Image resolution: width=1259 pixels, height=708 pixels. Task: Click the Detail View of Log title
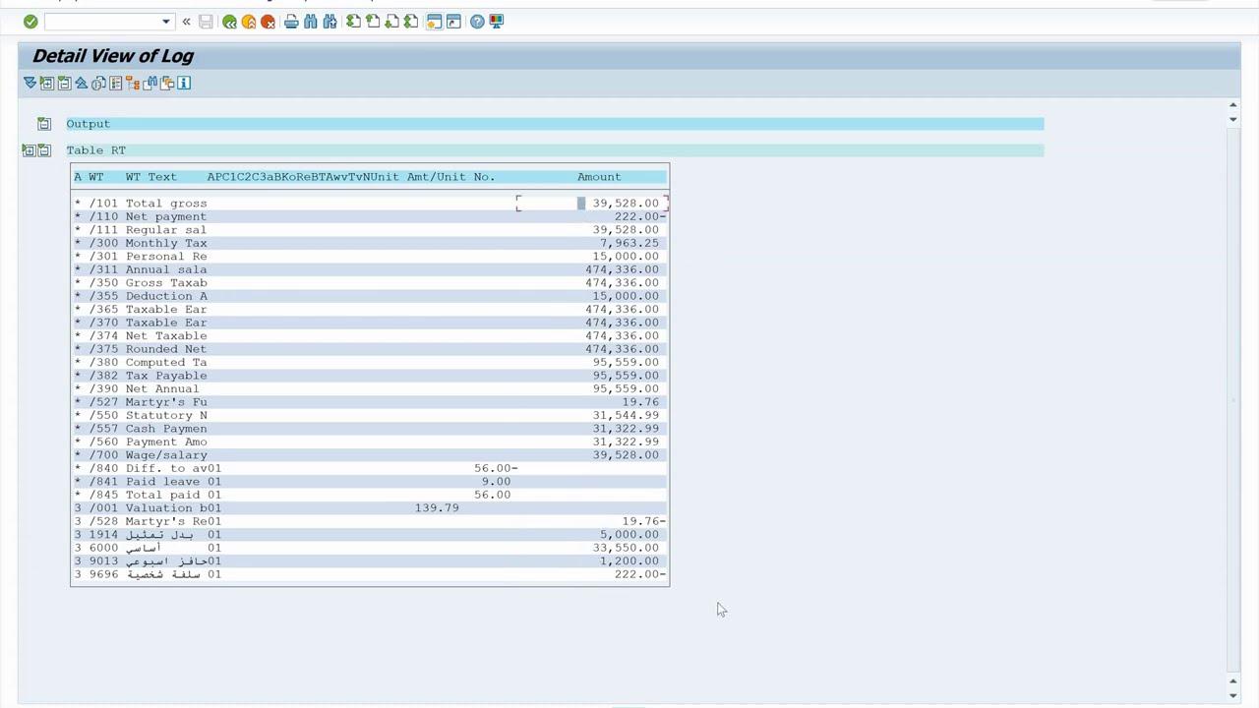click(x=113, y=56)
